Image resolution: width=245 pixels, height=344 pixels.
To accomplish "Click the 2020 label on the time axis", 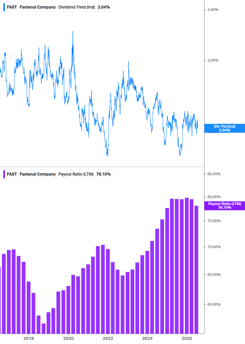I will (68, 338).
